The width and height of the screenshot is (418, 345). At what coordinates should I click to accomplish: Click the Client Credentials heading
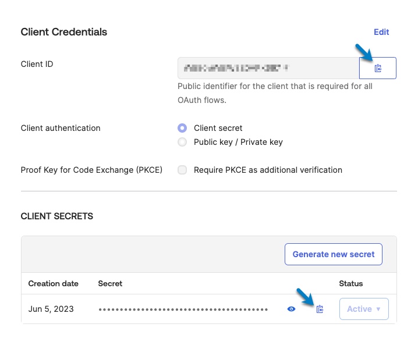[64, 32]
